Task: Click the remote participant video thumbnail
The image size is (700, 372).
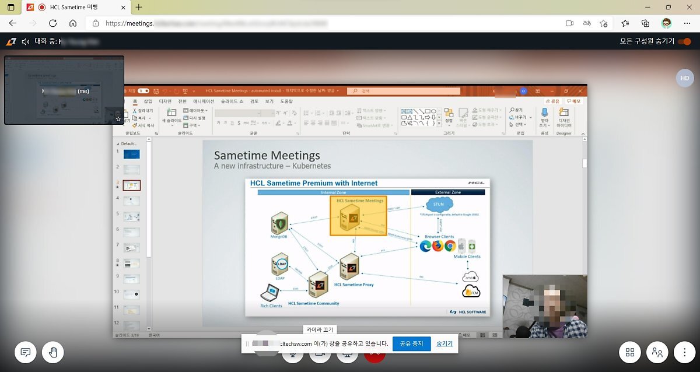Action: (545, 307)
